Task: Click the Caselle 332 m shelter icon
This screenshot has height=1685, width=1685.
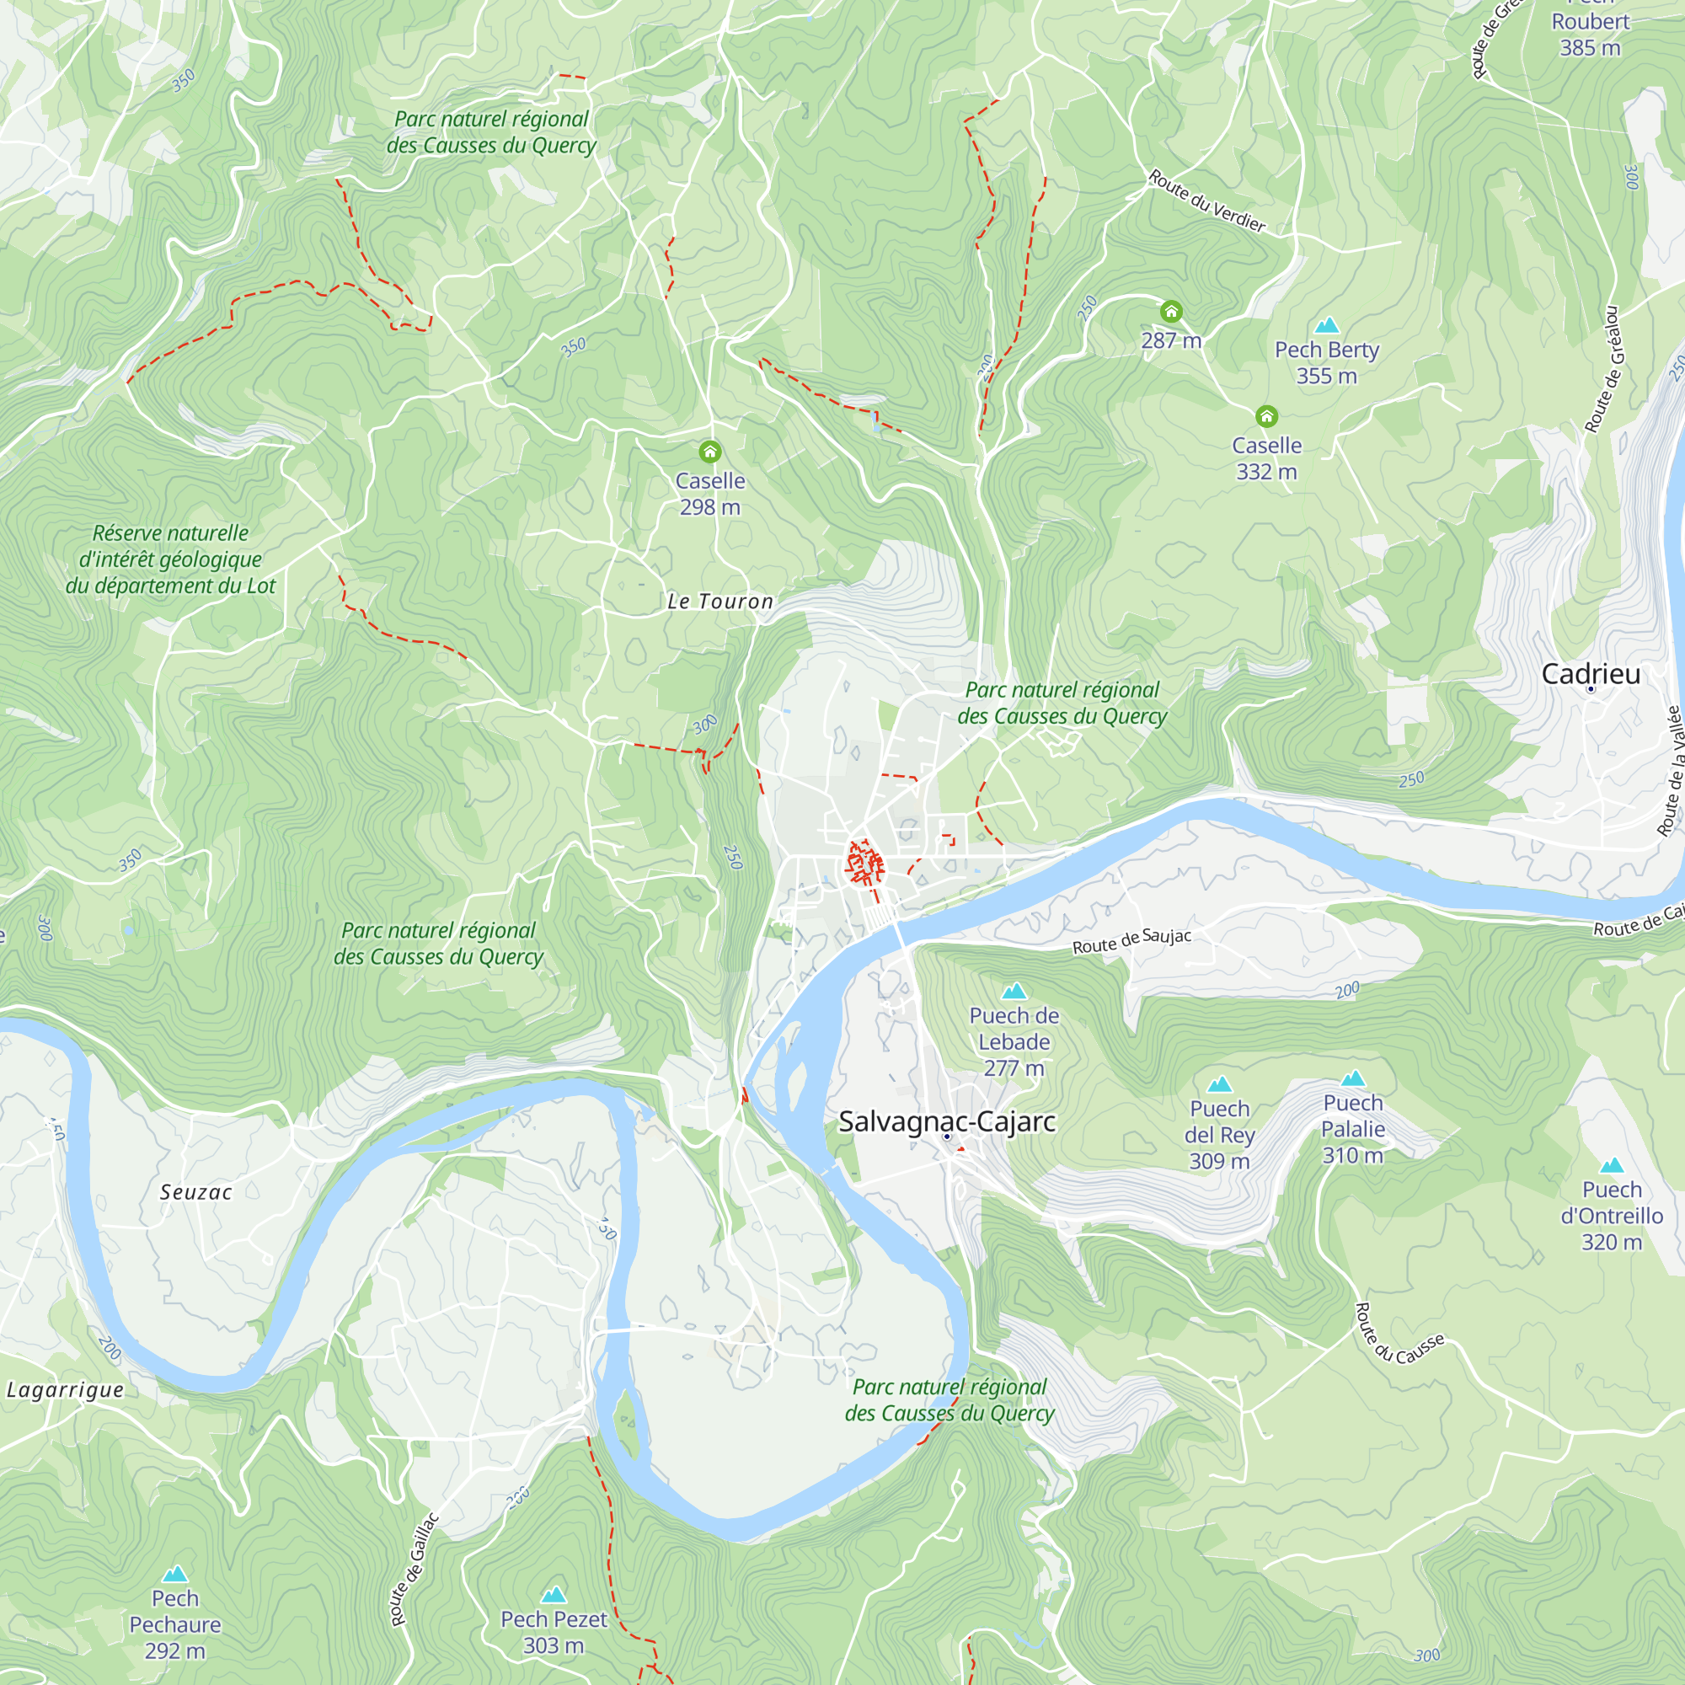Action: tap(1266, 416)
